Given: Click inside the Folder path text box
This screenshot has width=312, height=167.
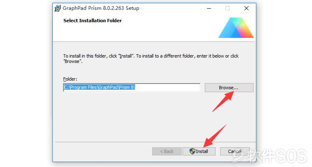Looking at the screenshot, I should coord(132,87).
